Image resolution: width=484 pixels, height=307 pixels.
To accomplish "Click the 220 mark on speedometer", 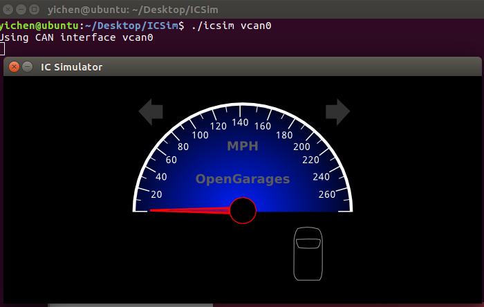I will coord(310,160).
